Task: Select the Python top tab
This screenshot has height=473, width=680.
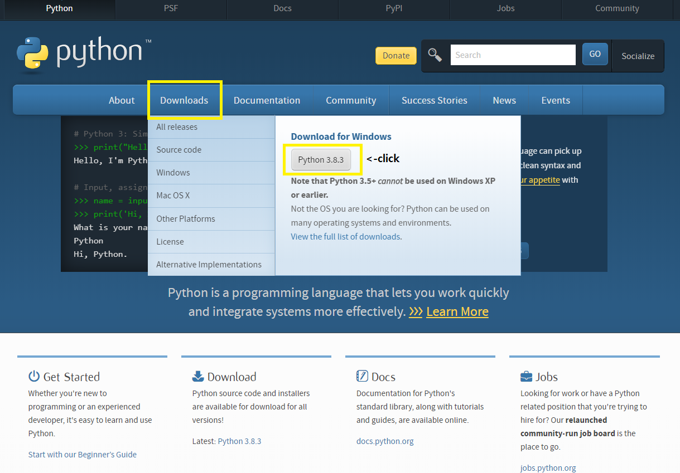Action: click(x=59, y=8)
